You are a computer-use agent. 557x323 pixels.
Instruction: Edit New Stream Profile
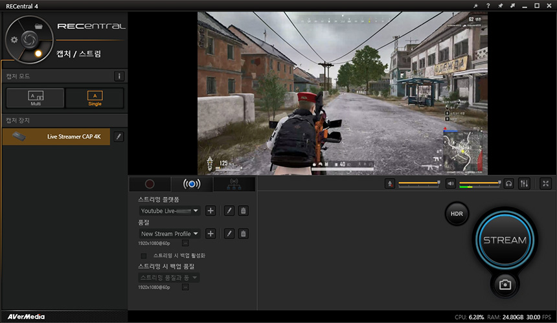(x=229, y=234)
